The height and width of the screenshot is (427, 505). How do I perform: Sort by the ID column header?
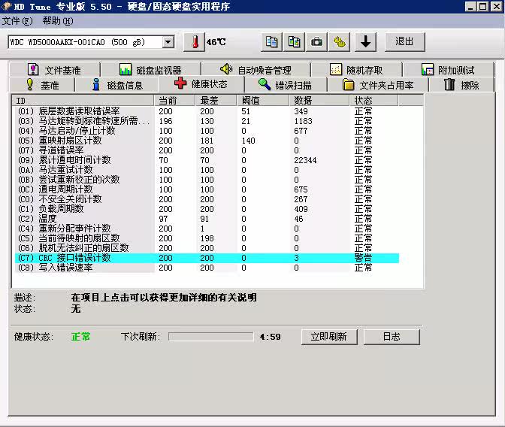point(83,101)
